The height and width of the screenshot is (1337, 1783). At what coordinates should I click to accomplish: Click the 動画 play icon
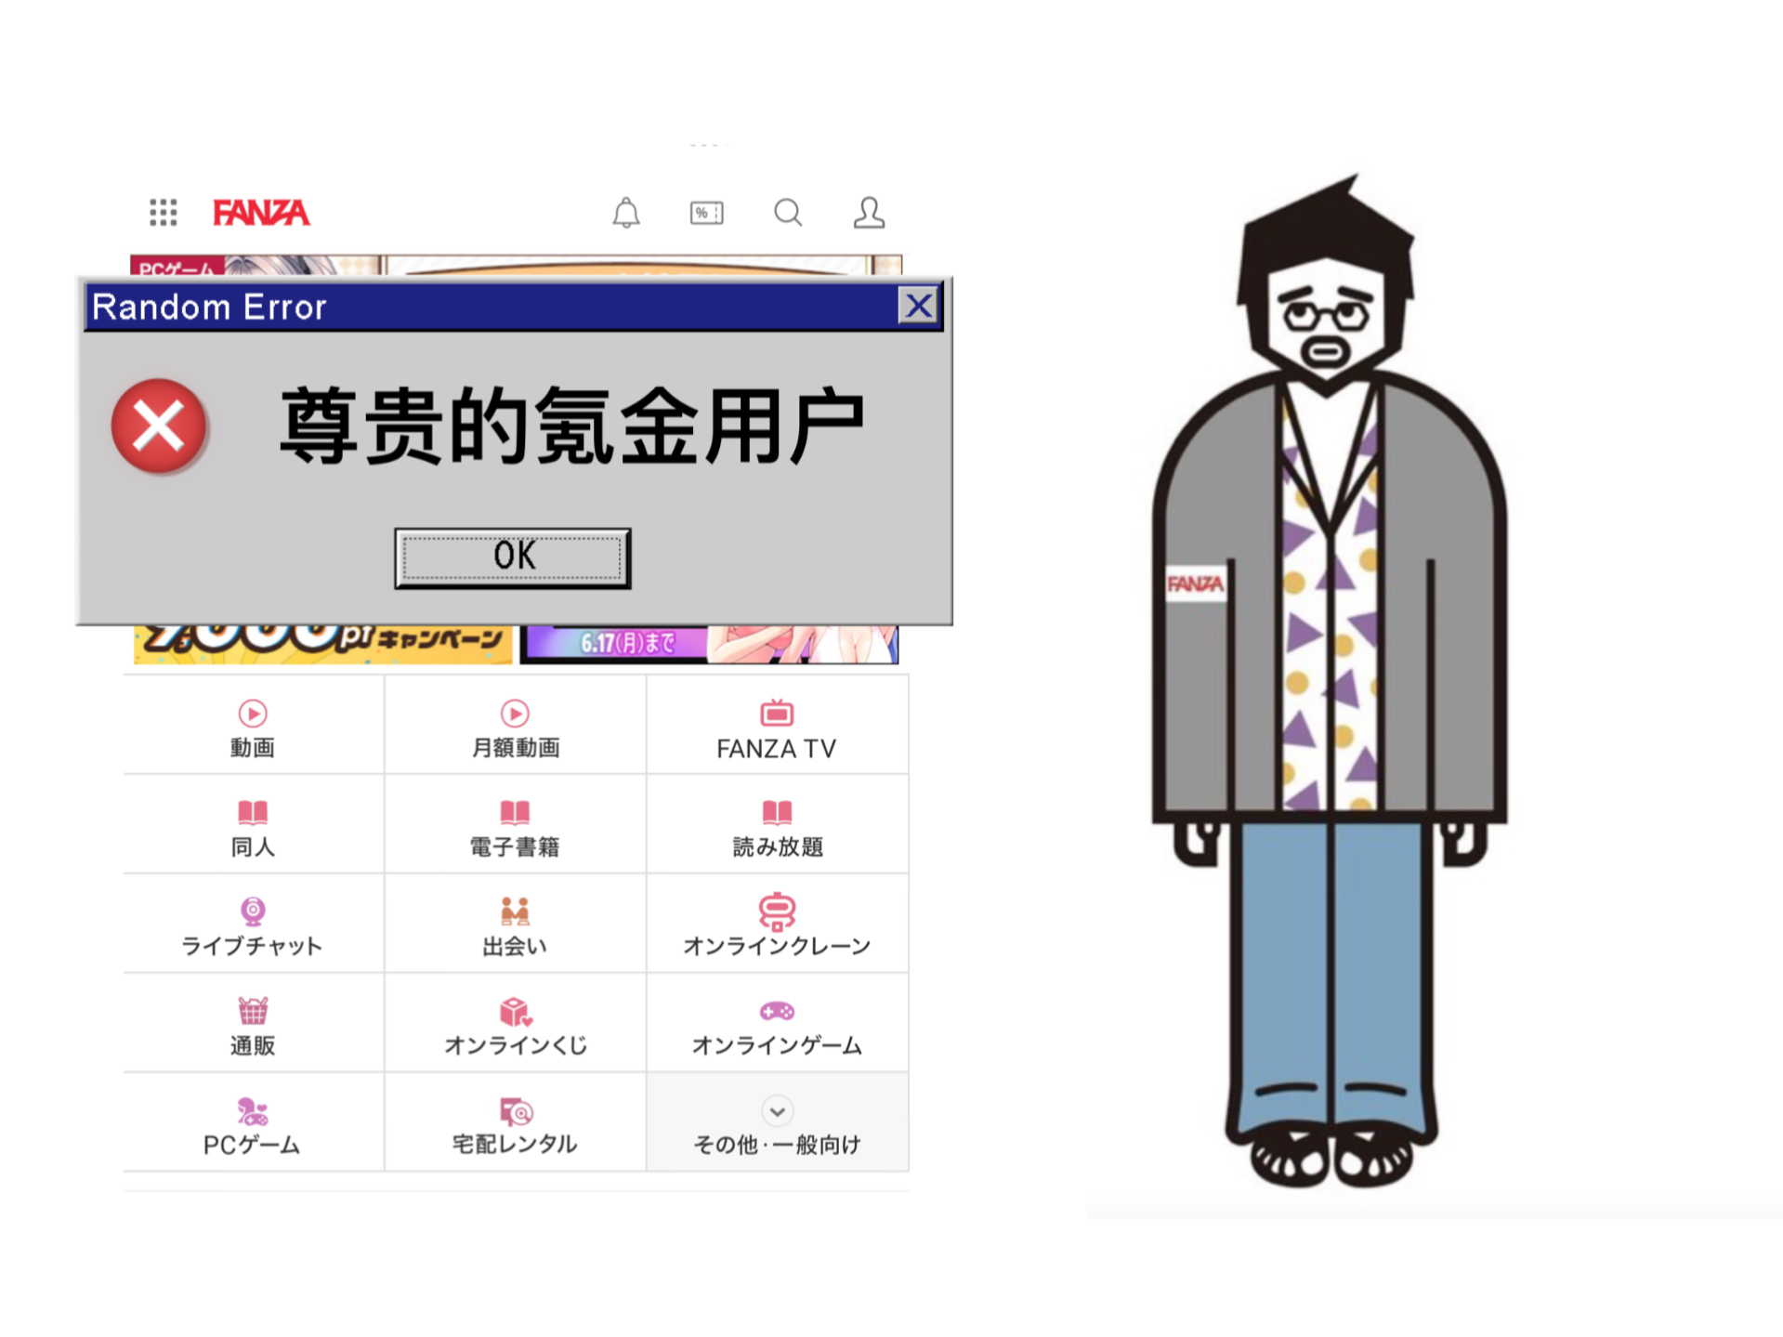pos(253,714)
